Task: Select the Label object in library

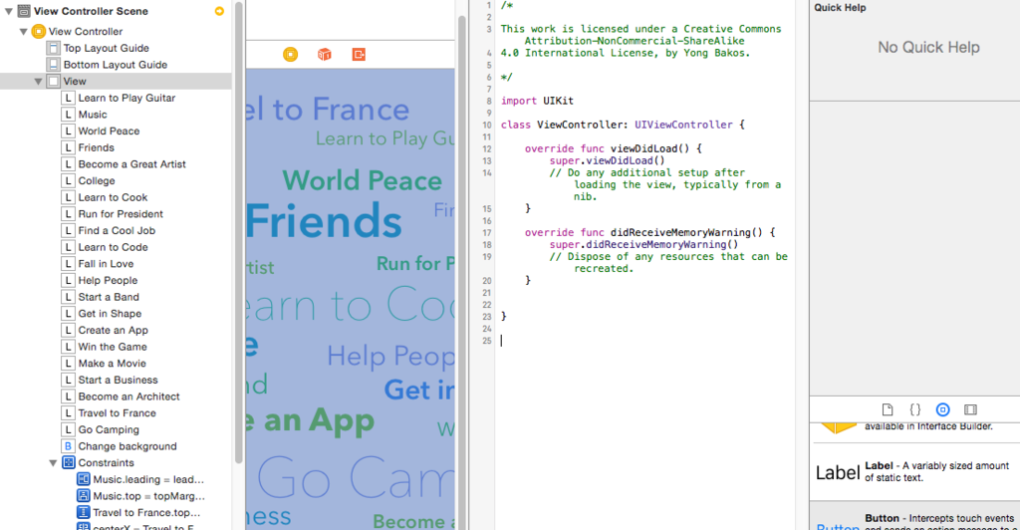Action: click(914, 473)
